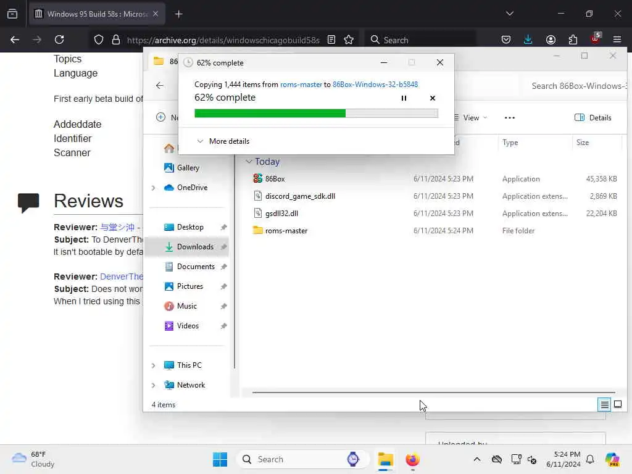Click the site padlock icon

click(116, 39)
